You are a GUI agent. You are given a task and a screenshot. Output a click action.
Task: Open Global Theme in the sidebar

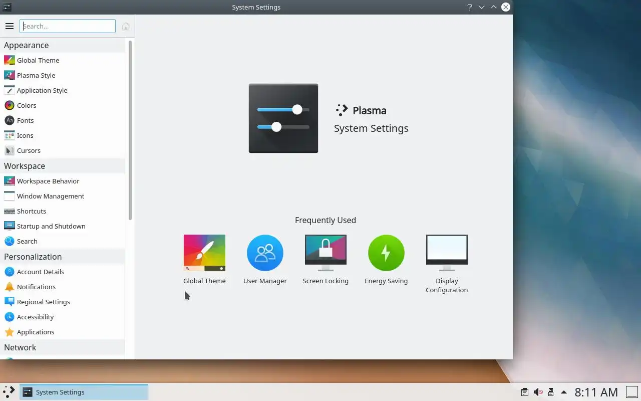pyautogui.click(x=63, y=60)
